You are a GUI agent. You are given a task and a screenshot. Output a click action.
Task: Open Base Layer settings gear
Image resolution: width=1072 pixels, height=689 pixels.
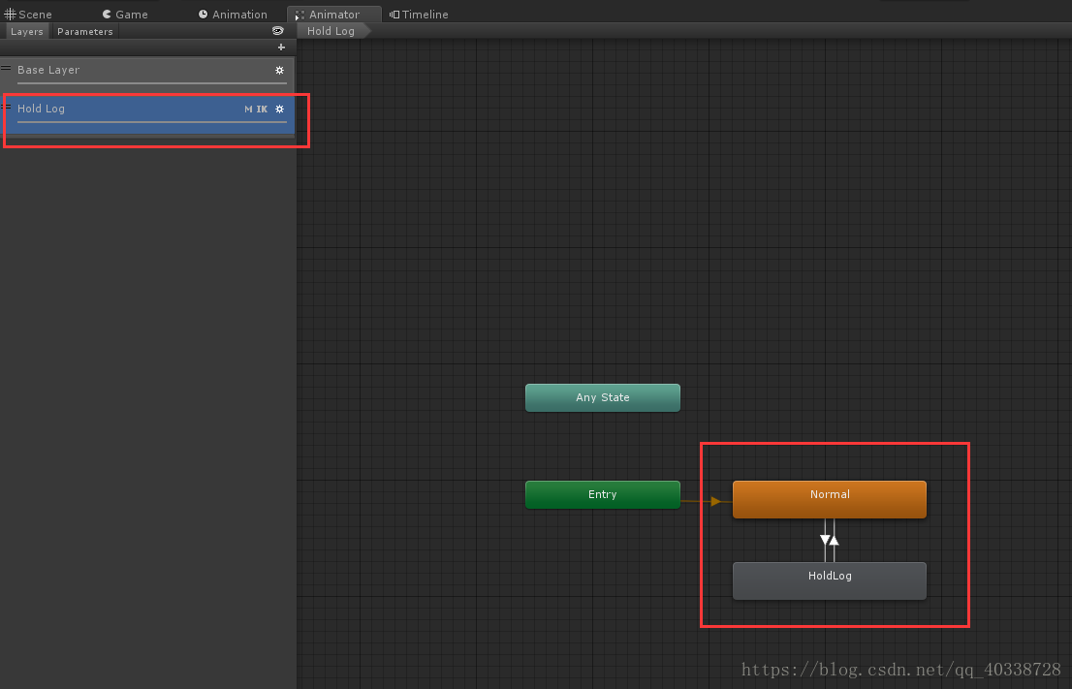[279, 71]
